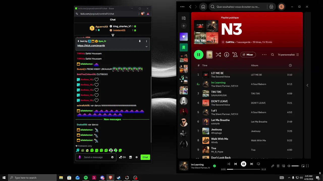The width and height of the screenshot is (323, 181).
Task: Seek on the song progress bar
Action: pyautogui.click(x=244, y=169)
